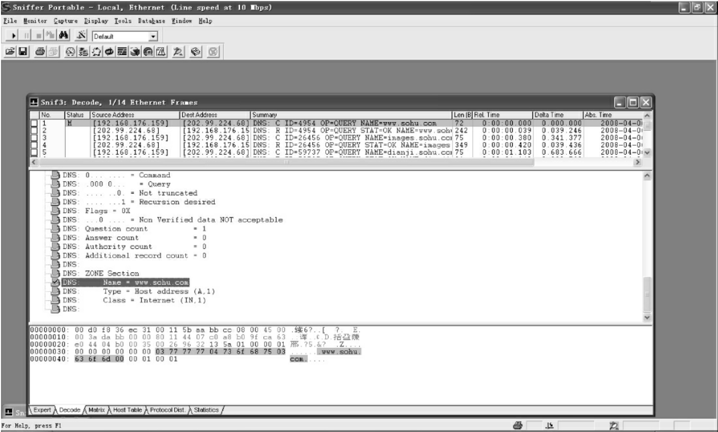The width and height of the screenshot is (718, 432).
Task: Open the Monitor menu
Action: point(35,21)
